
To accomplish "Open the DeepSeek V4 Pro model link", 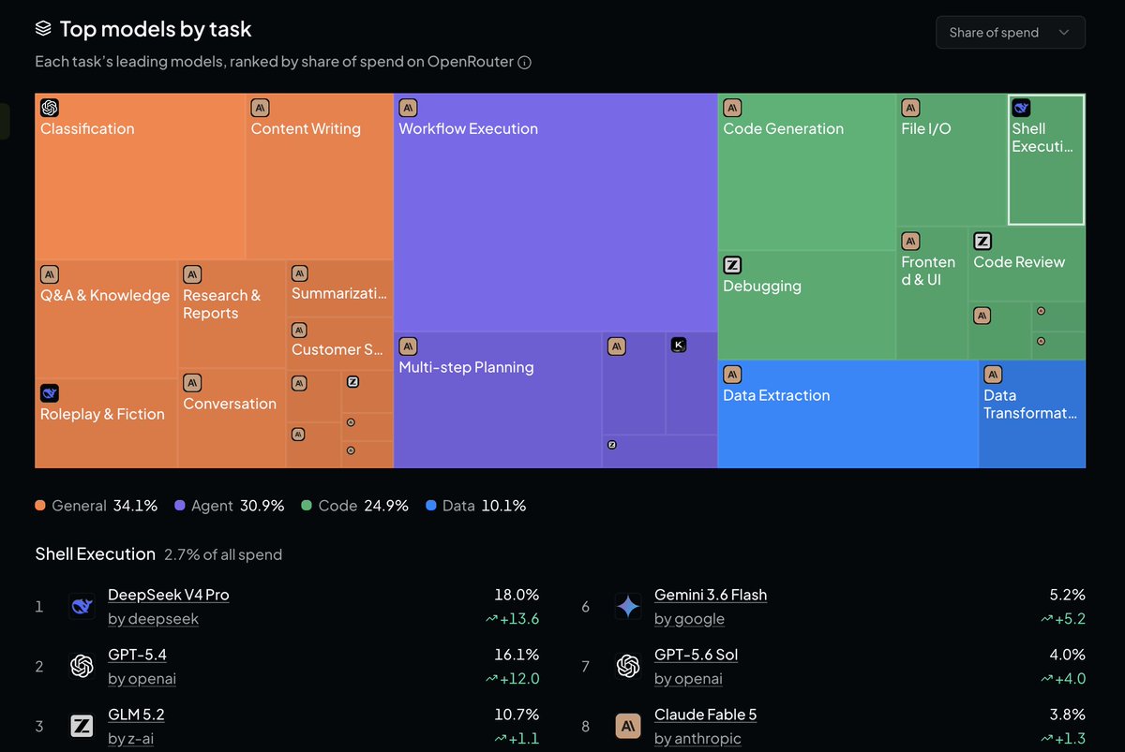I will coord(169,595).
